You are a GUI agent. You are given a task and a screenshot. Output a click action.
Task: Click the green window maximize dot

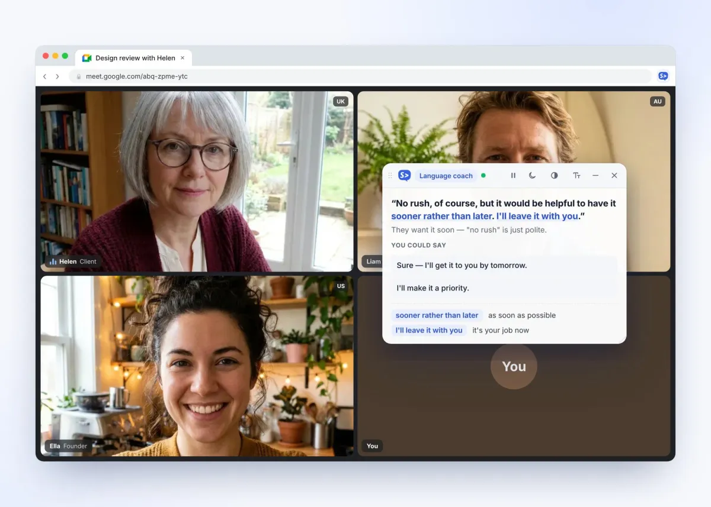[65, 56]
